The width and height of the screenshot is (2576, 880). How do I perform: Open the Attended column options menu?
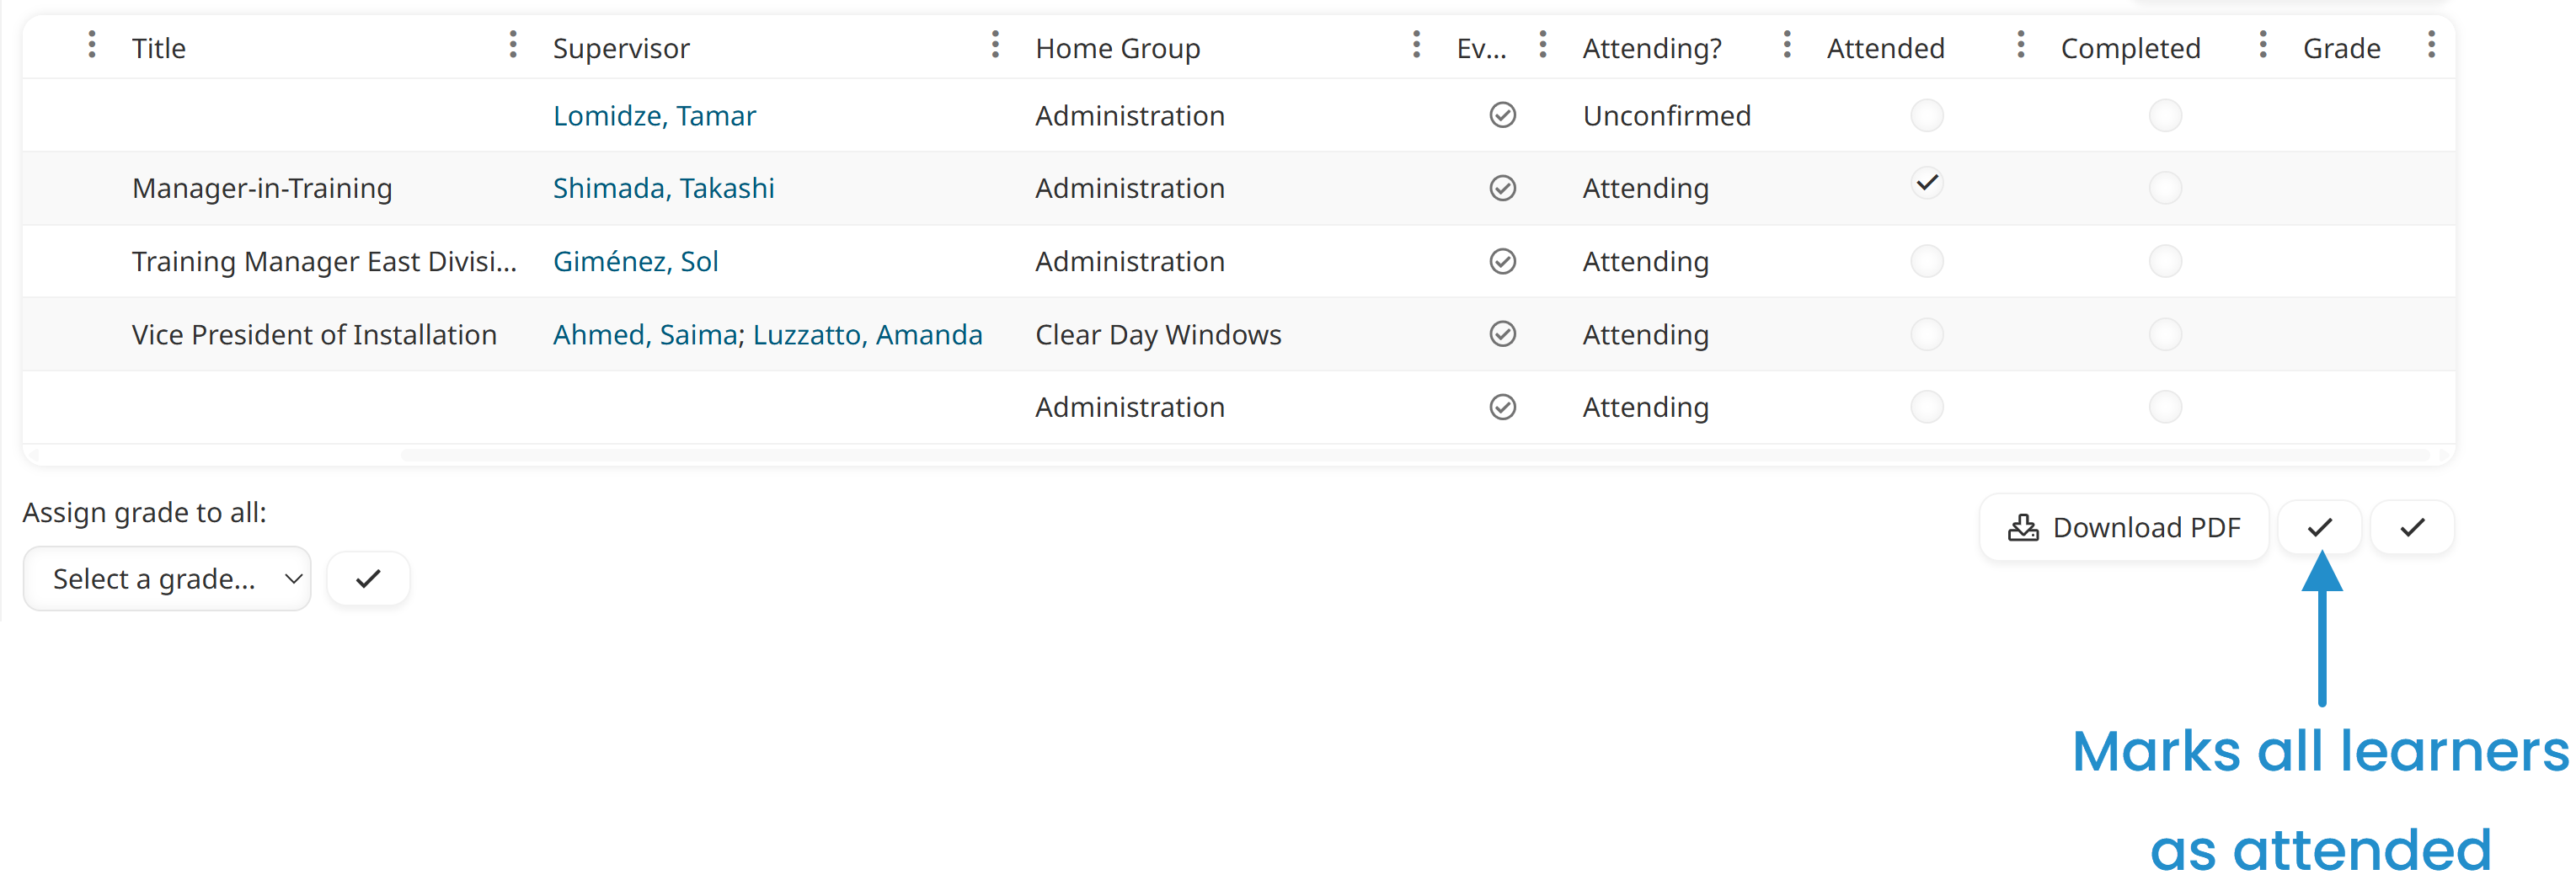(x=2020, y=45)
